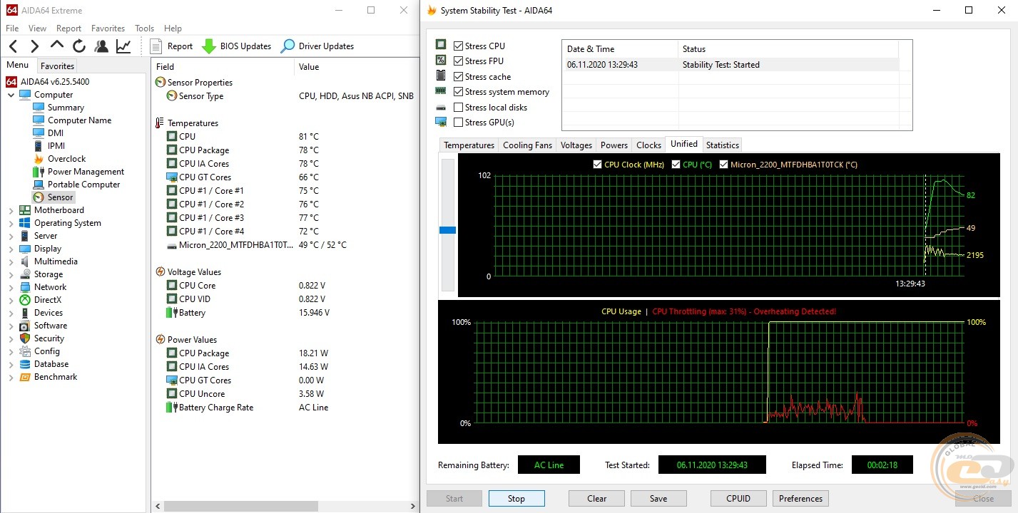The height and width of the screenshot is (513, 1018).
Task: Click the Save button
Action: point(658,499)
